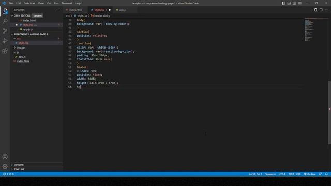The image size is (331, 186).
Task: Select index.html in Open Editors list
Action: [37, 20]
